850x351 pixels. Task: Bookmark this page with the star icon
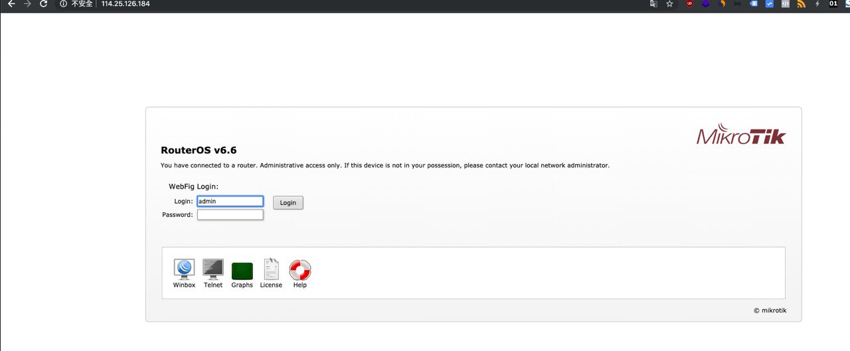pos(669,3)
